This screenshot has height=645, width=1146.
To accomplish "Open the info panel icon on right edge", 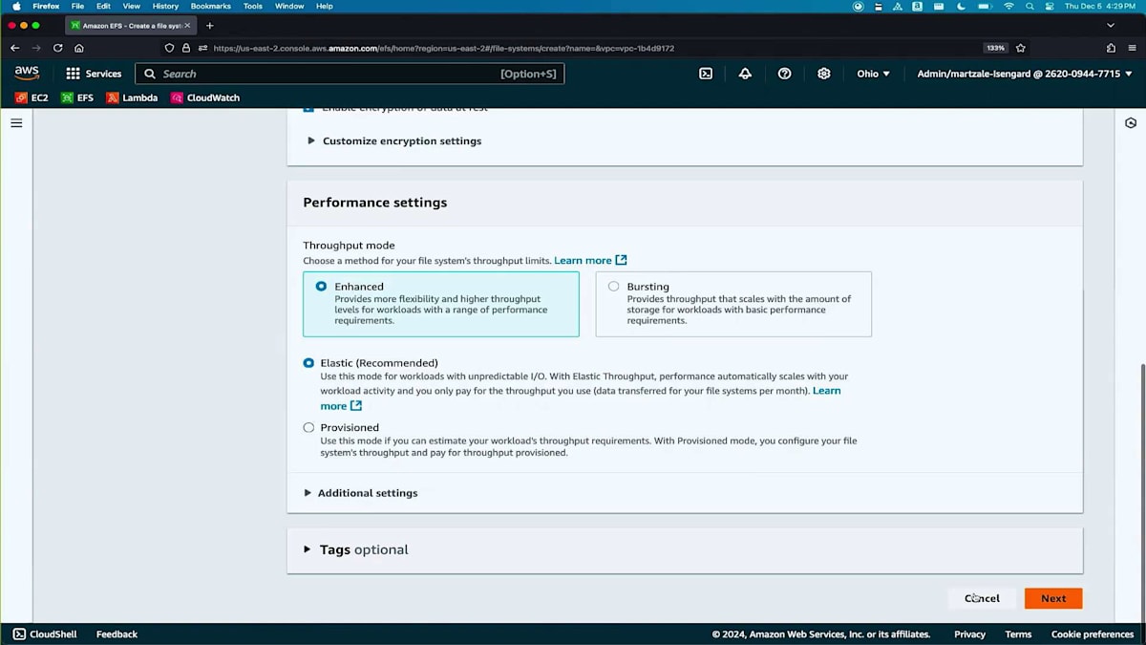I will click(x=1131, y=123).
